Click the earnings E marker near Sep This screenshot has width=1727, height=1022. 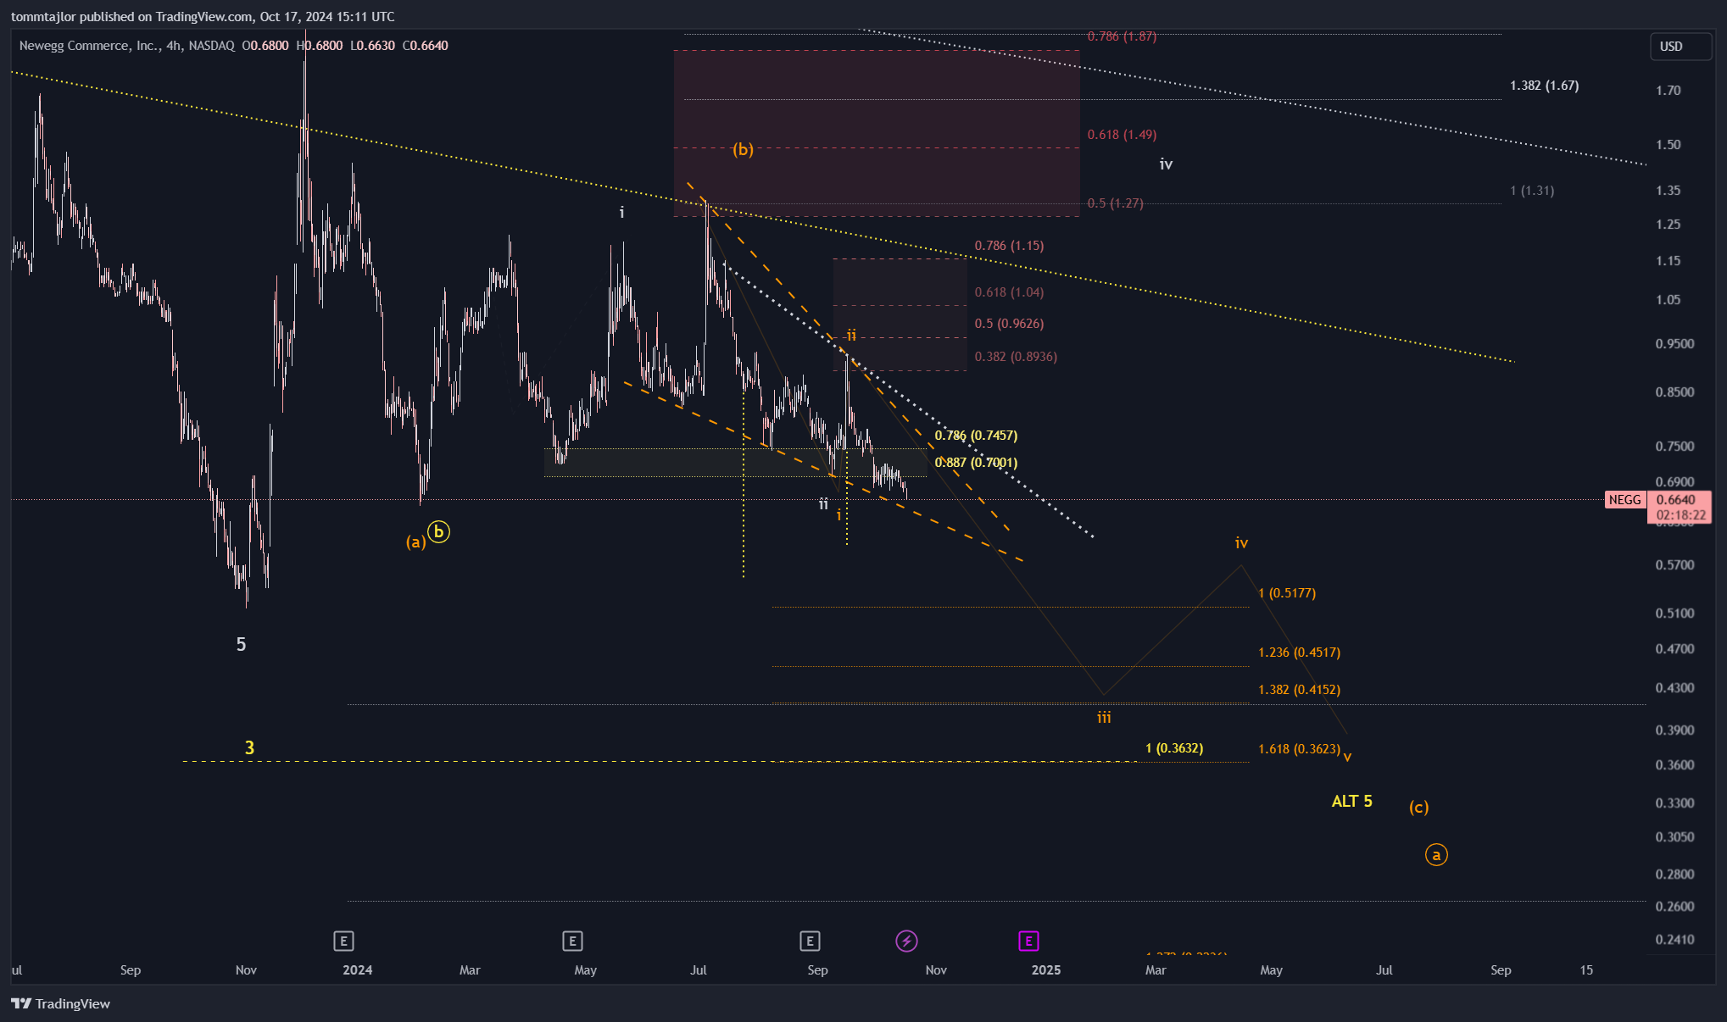coord(810,941)
